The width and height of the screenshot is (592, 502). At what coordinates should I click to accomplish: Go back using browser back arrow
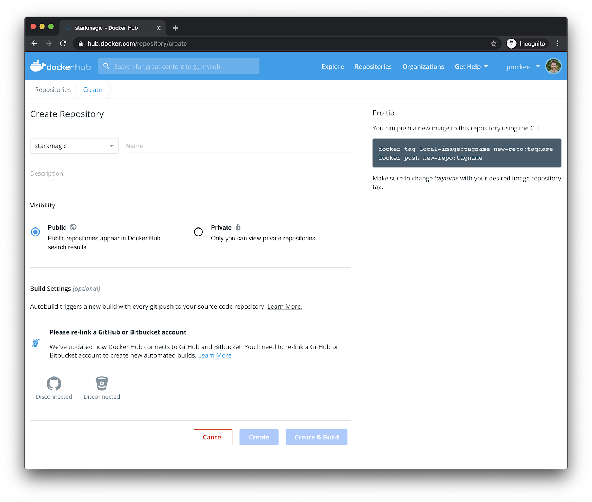tap(35, 44)
